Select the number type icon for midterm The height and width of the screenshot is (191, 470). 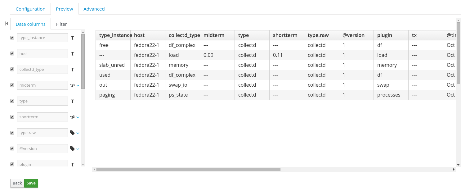[72, 85]
